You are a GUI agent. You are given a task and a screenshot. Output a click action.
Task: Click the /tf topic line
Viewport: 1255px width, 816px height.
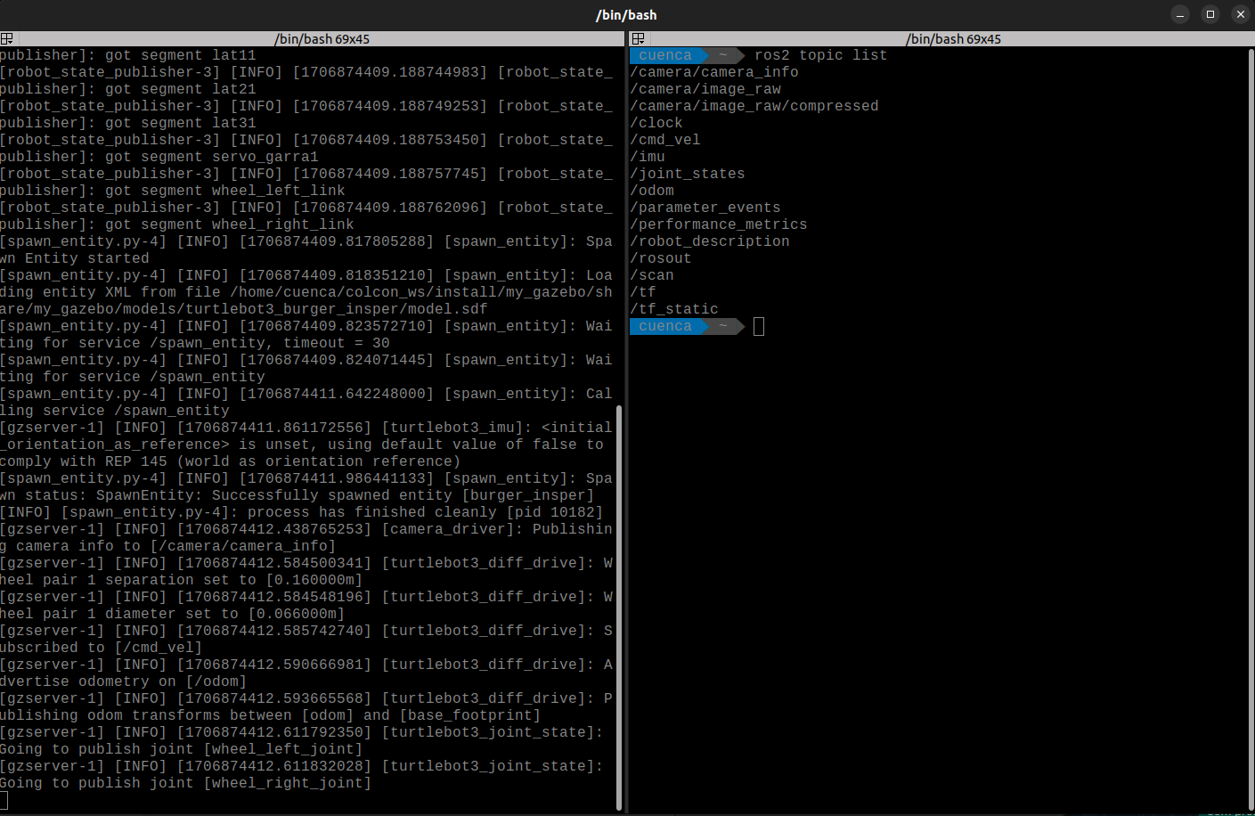643,292
